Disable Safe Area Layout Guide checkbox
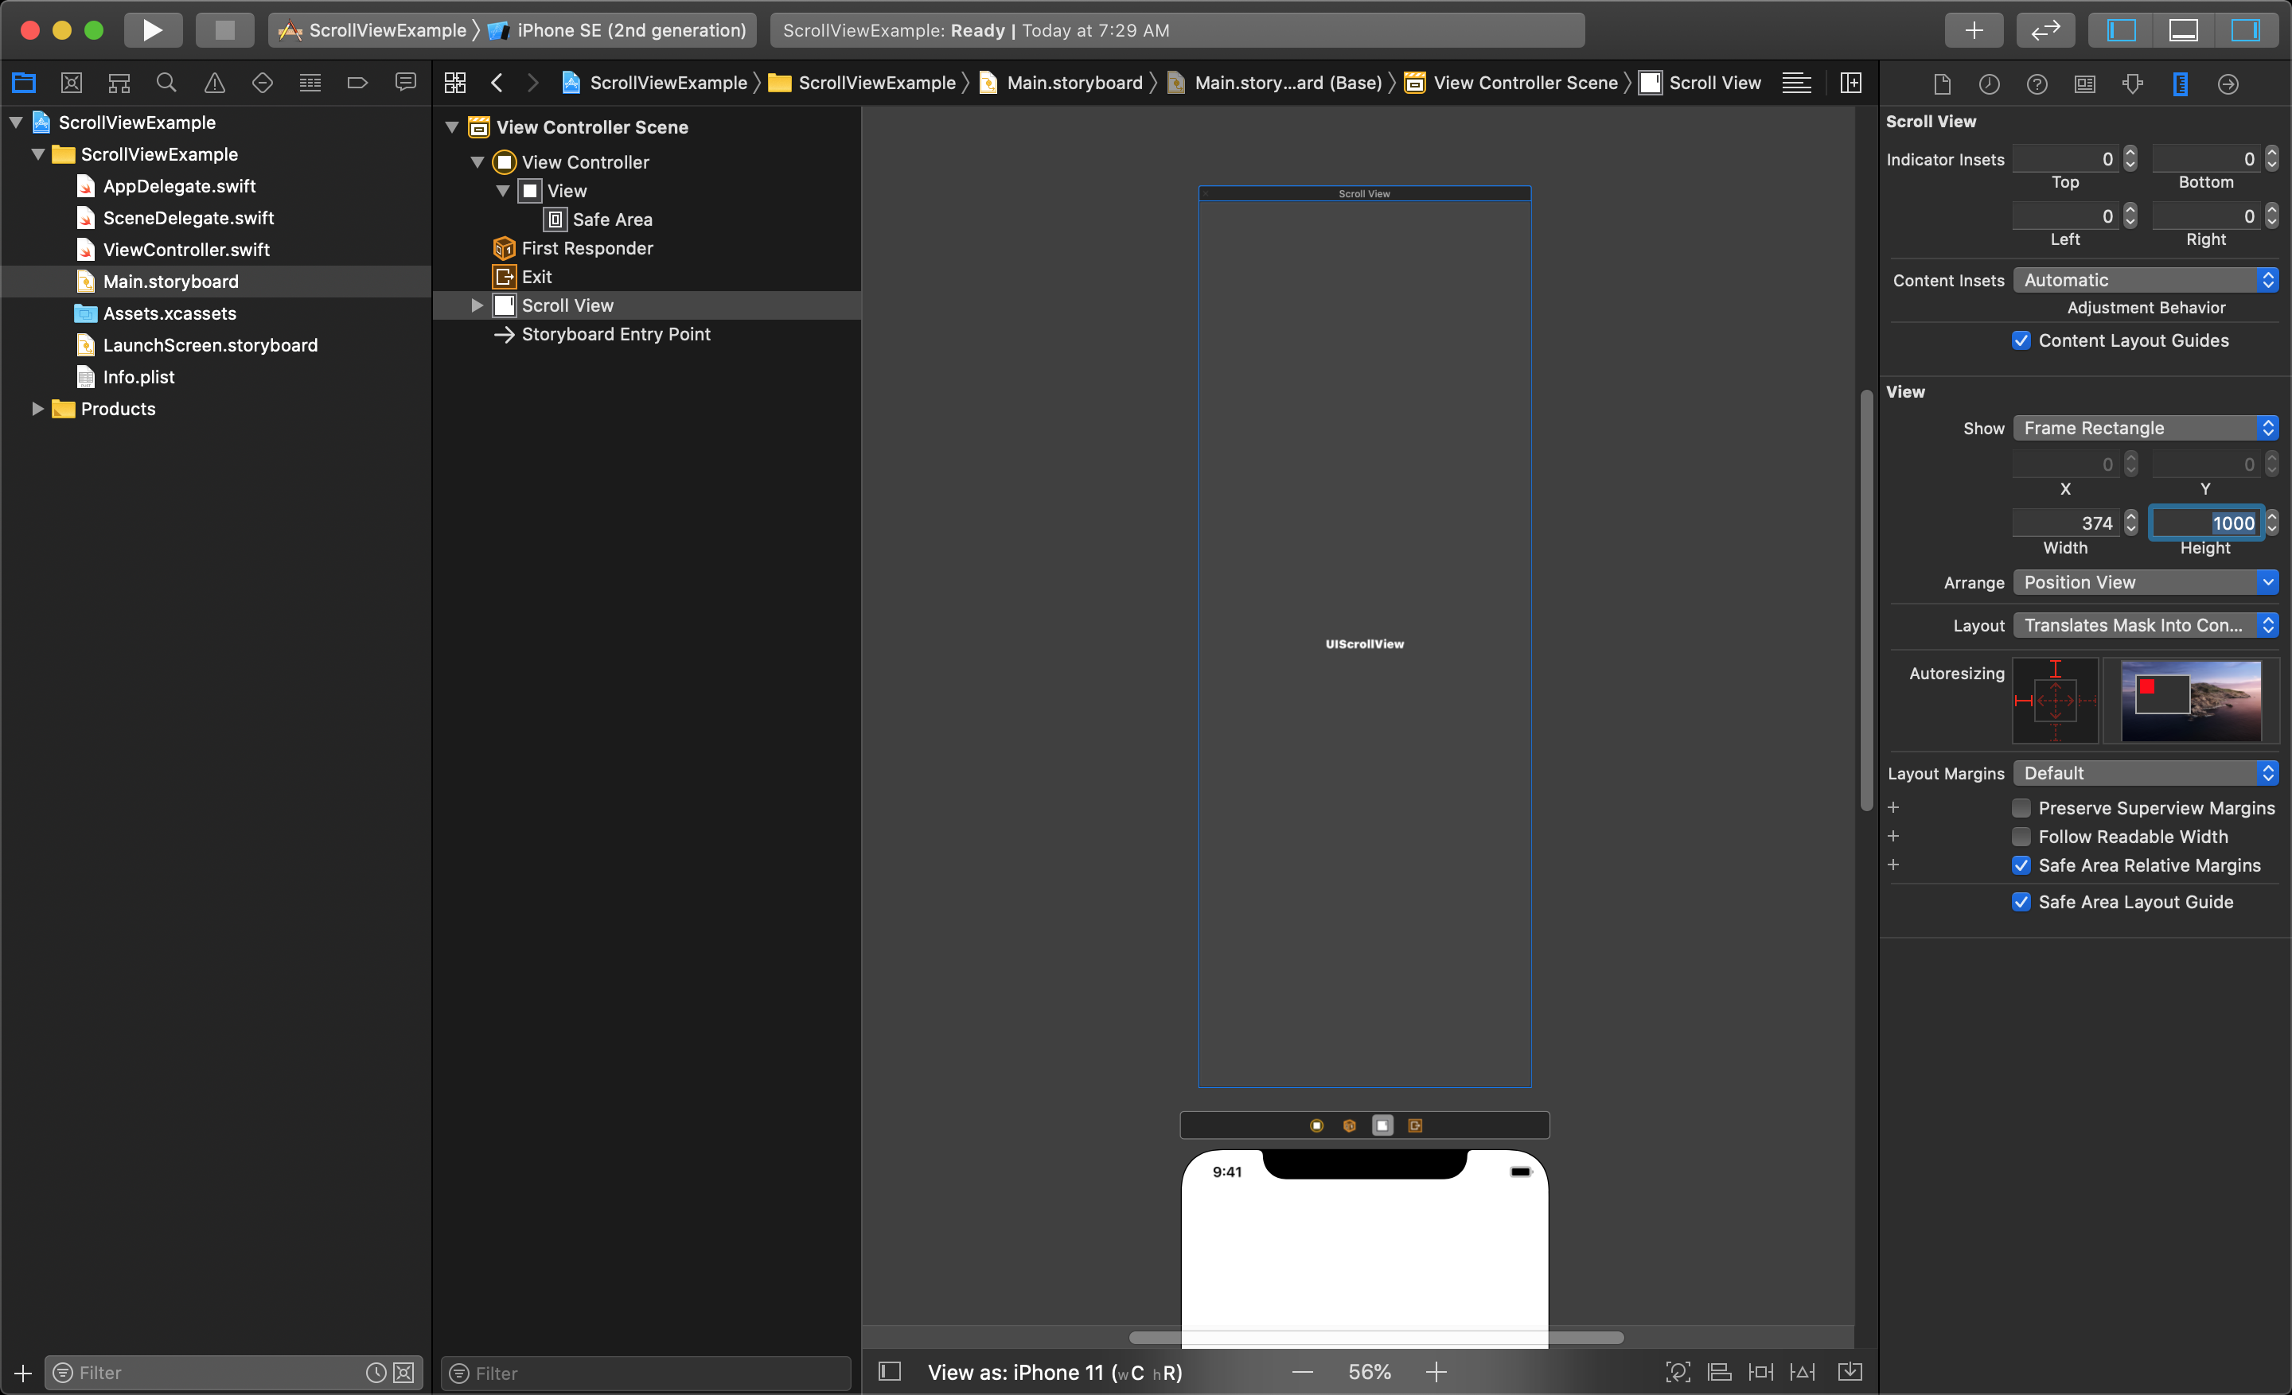 tap(2021, 901)
